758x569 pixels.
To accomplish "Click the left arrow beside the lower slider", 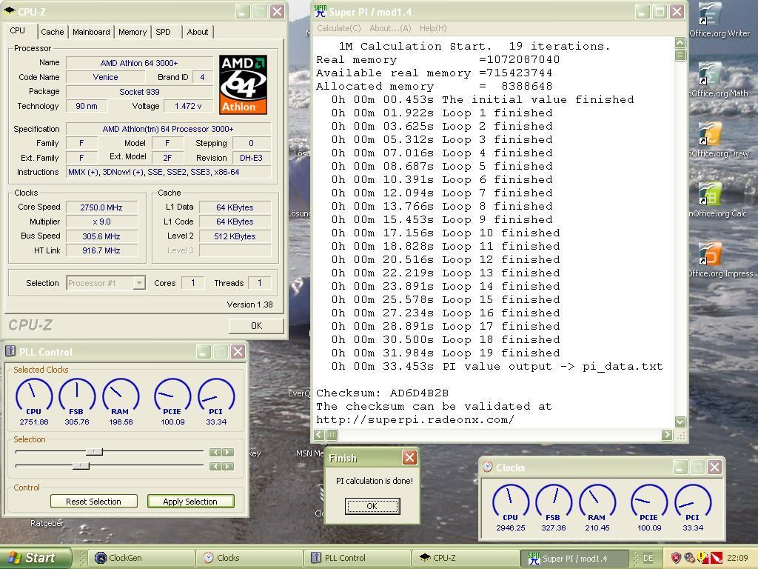I will click(x=215, y=466).
